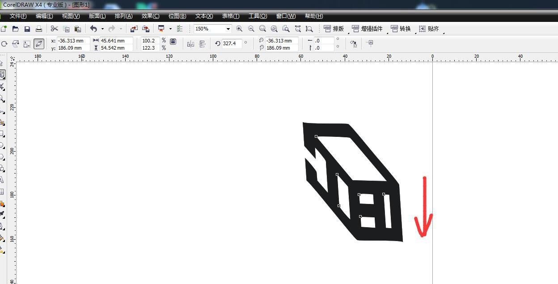
Task: Open the 位图(B) menu
Action: tap(177, 16)
